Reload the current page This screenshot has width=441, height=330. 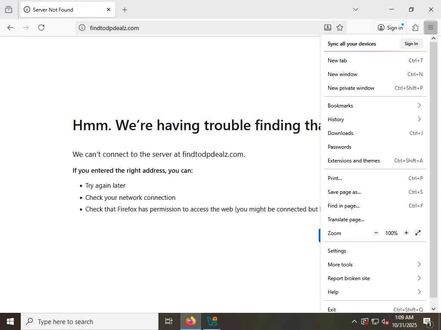click(x=41, y=27)
